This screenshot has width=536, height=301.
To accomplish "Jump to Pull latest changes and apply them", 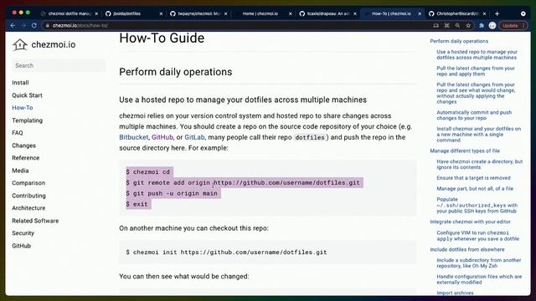I will click(476, 71).
